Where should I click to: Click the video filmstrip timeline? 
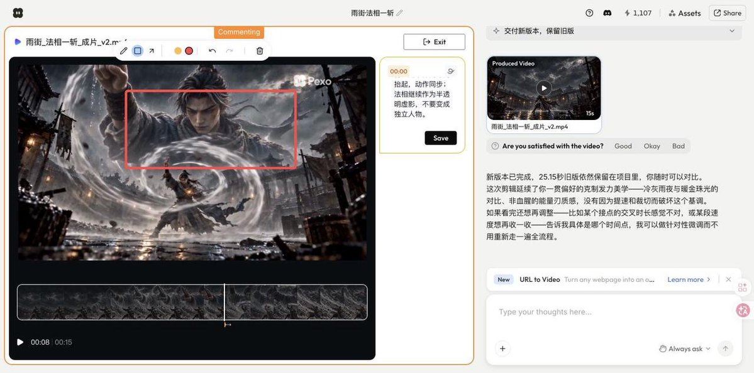pos(192,302)
